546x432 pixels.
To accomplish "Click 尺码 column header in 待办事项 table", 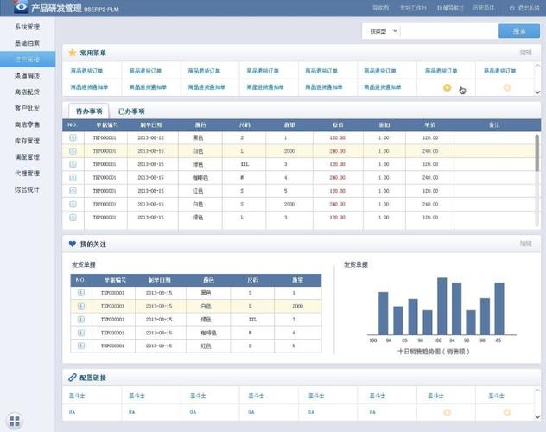I will (x=244, y=124).
